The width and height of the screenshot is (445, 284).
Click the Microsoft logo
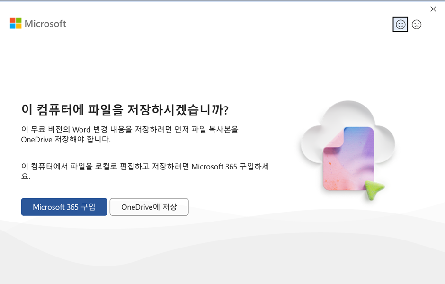(x=38, y=23)
